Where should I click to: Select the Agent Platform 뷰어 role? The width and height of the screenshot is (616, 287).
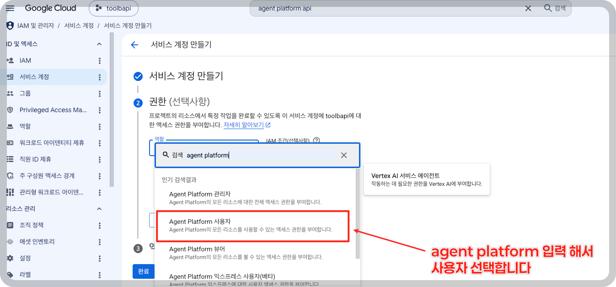[254, 253]
